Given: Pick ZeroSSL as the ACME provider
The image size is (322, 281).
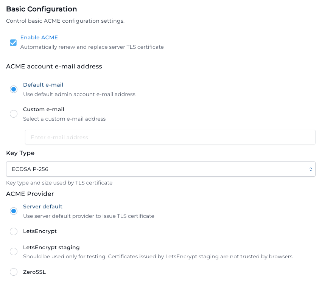Looking at the screenshot, I should click(14, 272).
